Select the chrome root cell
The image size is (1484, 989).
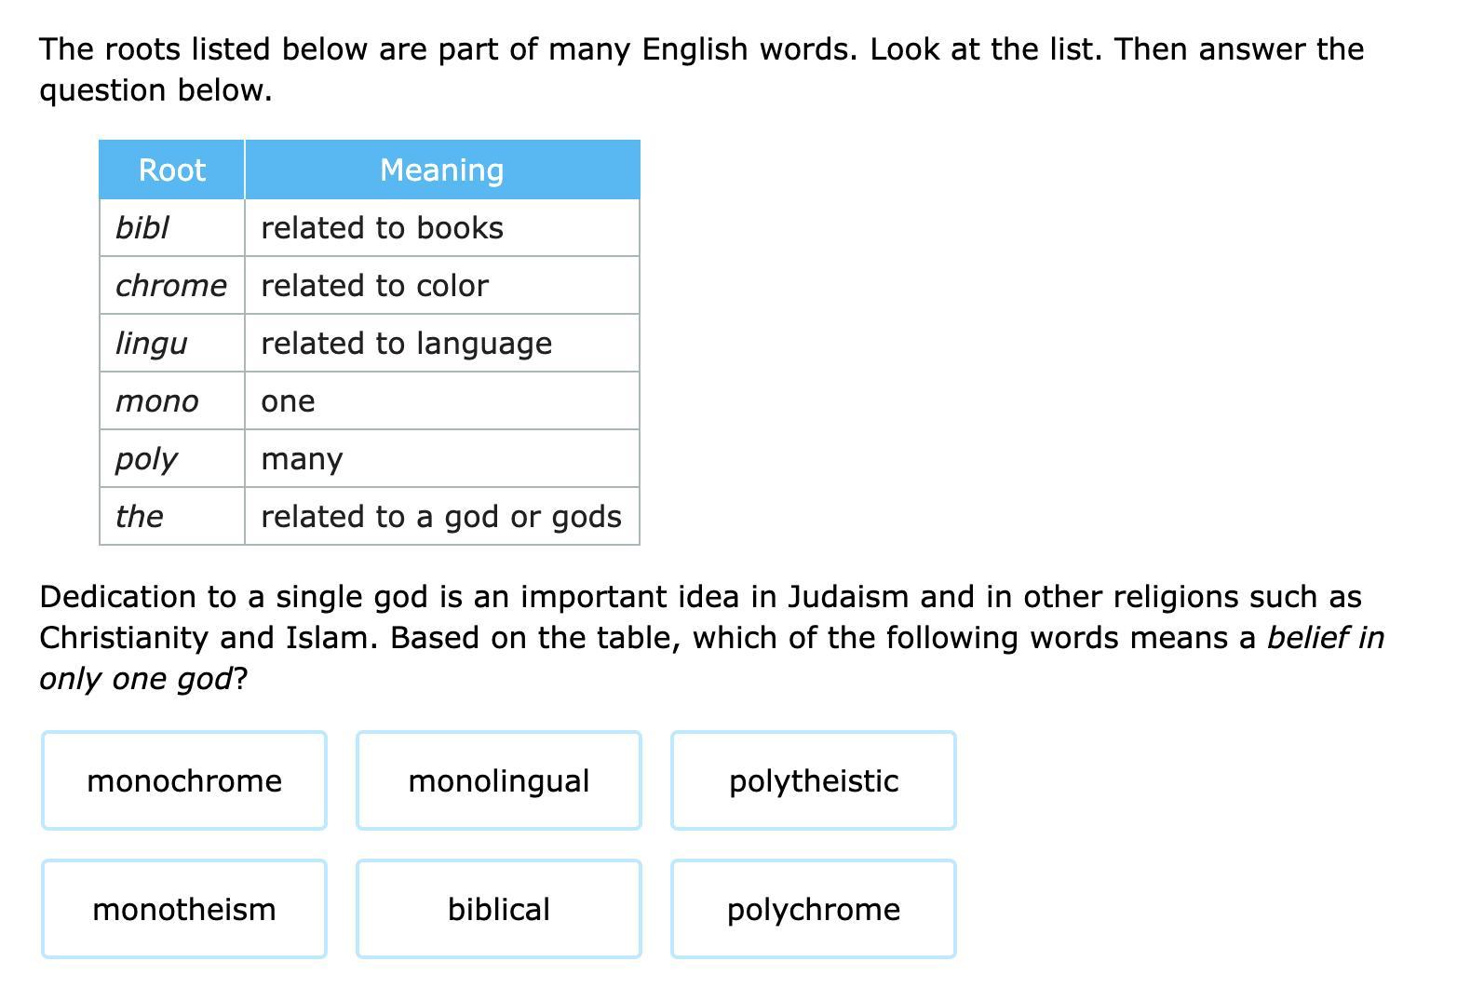[x=171, y=286]
